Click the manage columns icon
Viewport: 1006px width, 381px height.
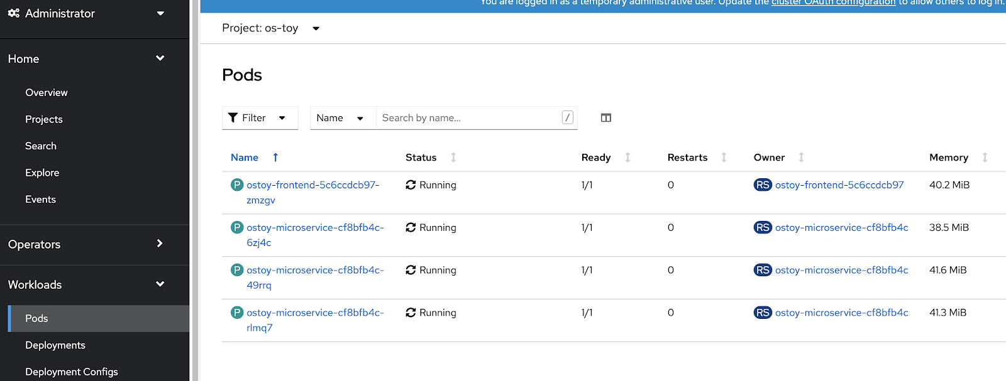(x=605, y=118)
